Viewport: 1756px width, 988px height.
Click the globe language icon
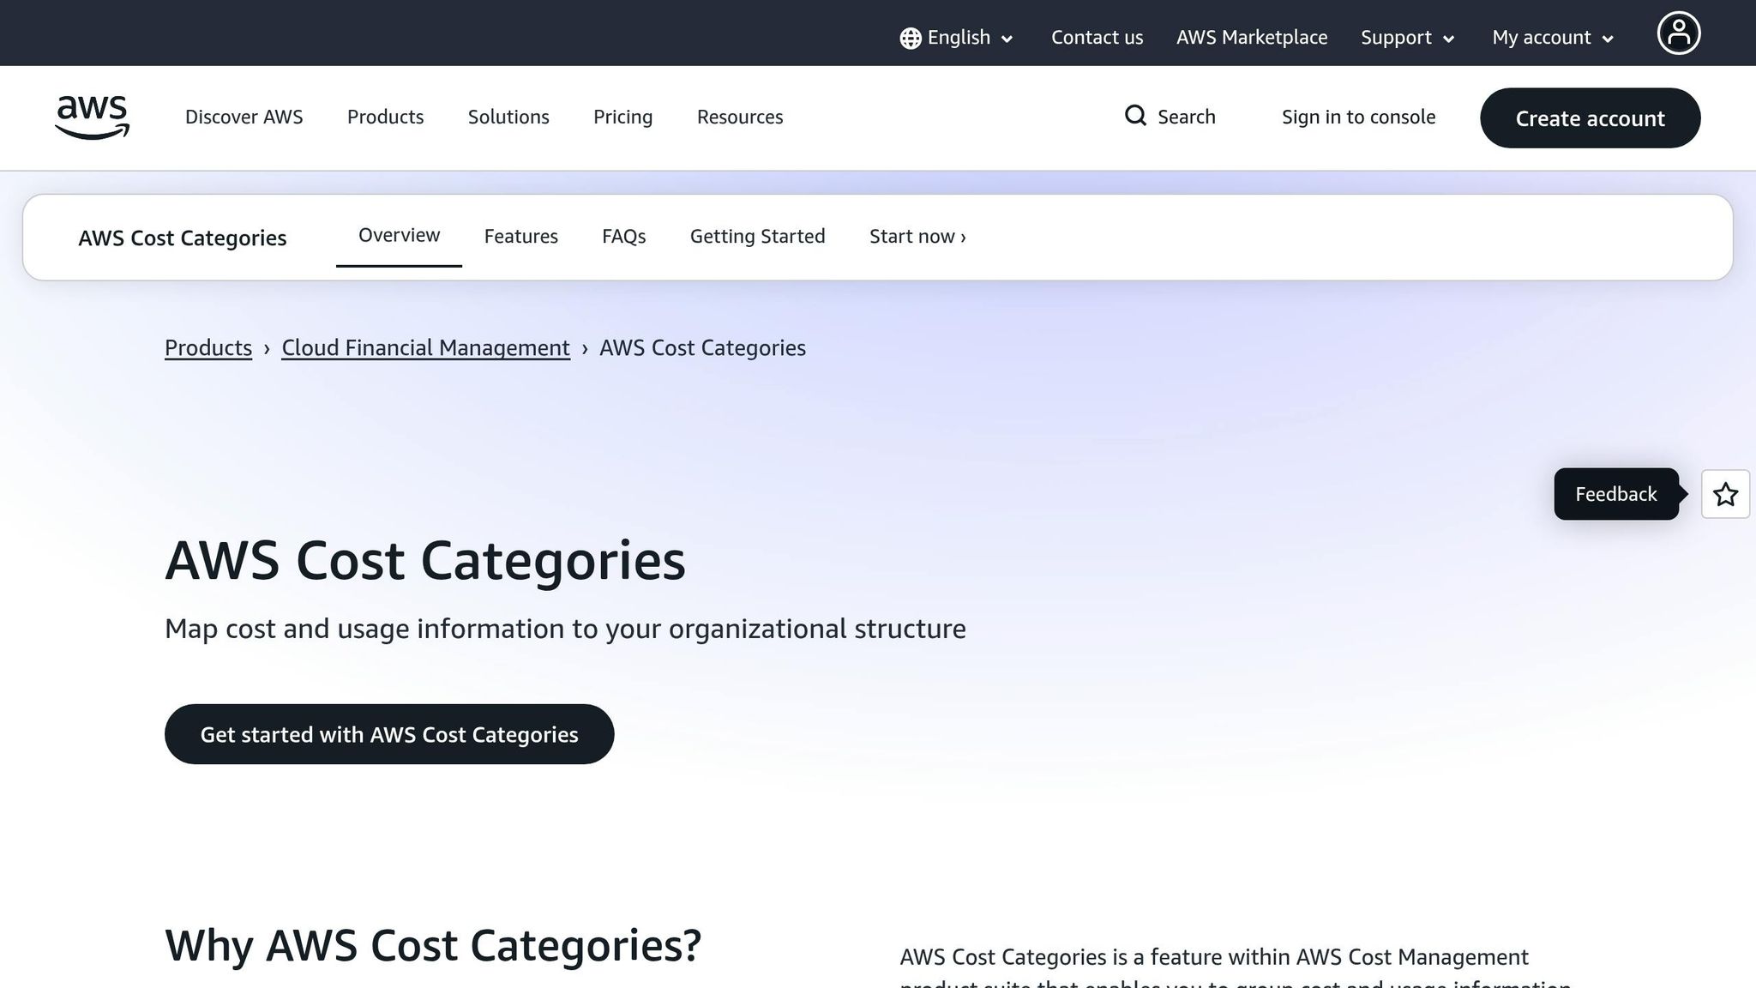909,38
